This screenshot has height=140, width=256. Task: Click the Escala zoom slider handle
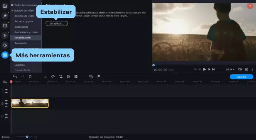pyautogui.click(x=27, y=137)
